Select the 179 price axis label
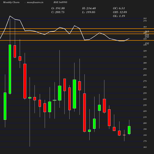The width and height of the screenshot is (154, 154). click(x=145, y=141)
